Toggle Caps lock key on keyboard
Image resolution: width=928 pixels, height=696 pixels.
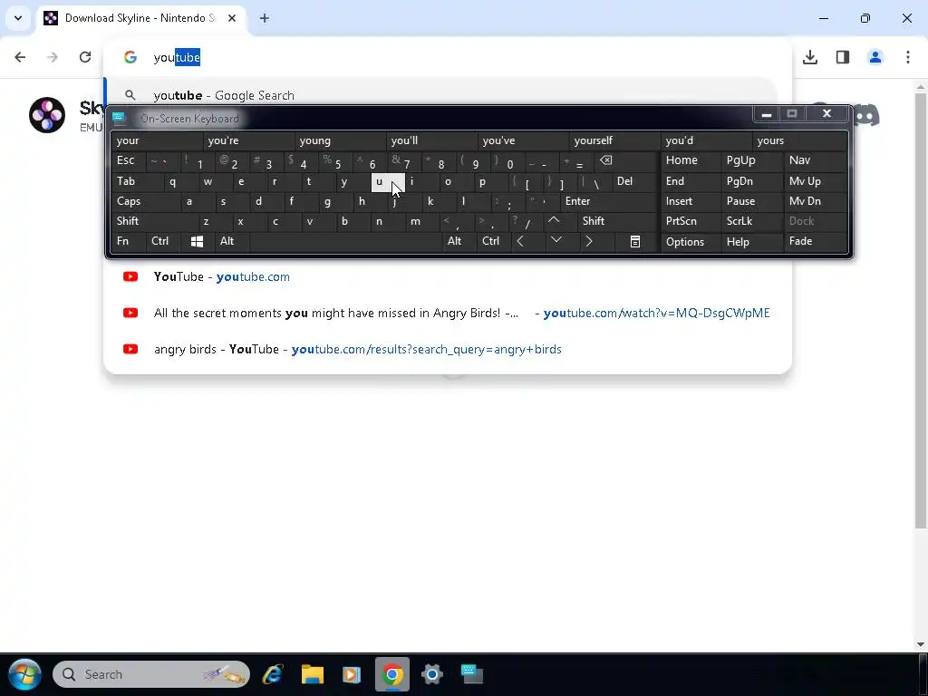[146, 201]
